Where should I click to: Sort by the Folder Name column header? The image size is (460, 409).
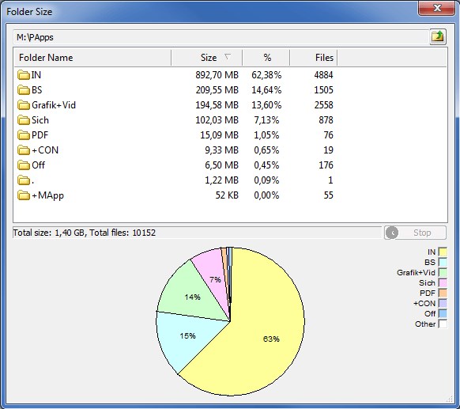92,58
